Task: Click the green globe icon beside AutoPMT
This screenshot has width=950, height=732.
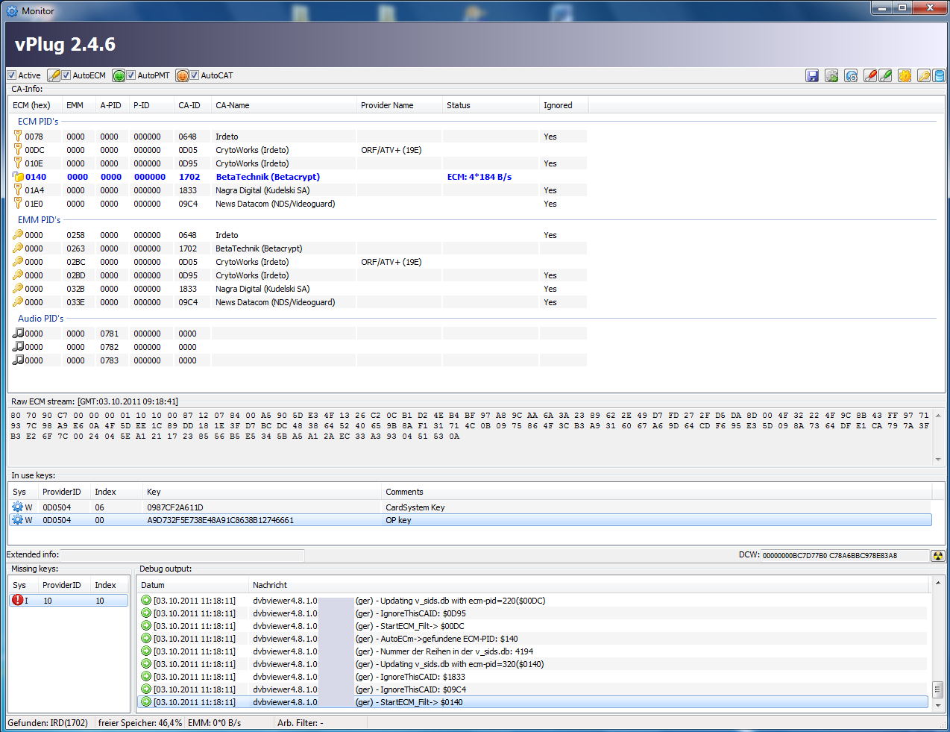Action: click(x=119, y=75)
